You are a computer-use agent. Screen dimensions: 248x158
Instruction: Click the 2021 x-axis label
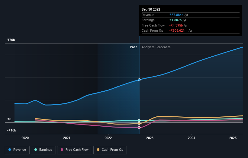click(67, 138)
